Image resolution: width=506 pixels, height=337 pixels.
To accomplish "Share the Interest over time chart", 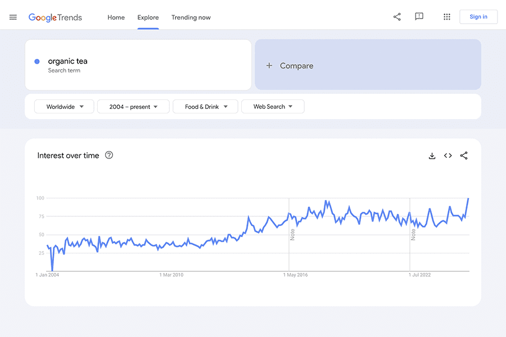I will tap(464, 156).
